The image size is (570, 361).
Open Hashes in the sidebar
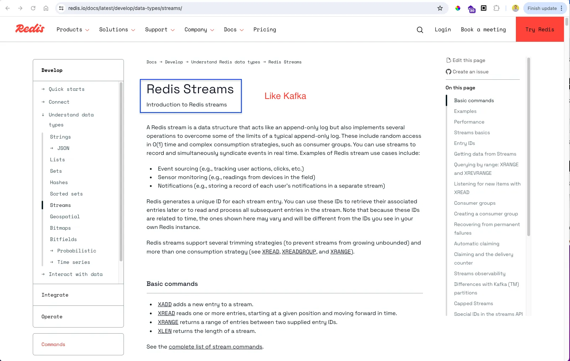[59, 182]
